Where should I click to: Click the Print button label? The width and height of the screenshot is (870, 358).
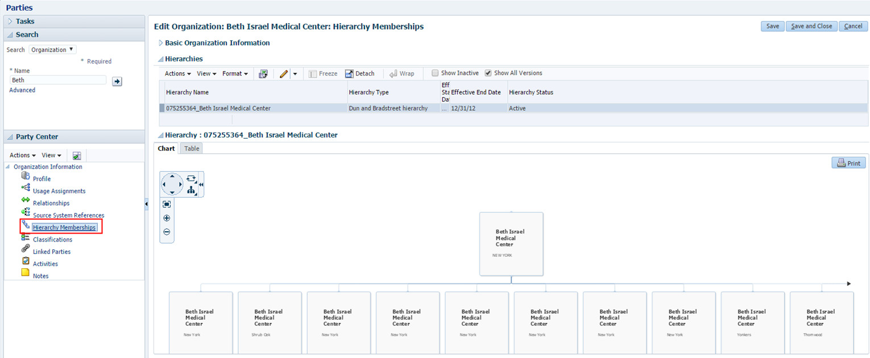click(854, 164)
